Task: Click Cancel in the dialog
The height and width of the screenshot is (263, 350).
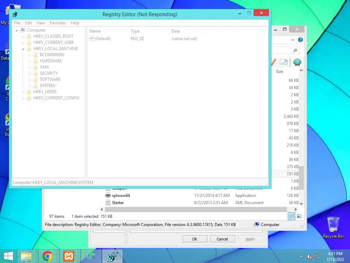Action: (222, 239)
